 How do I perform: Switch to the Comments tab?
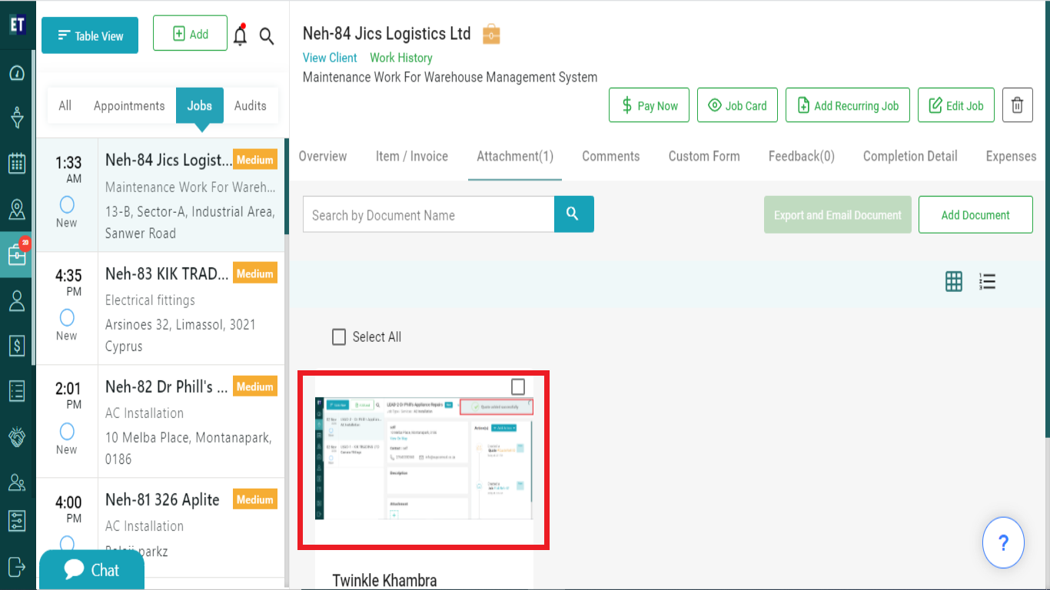(611, 156)
